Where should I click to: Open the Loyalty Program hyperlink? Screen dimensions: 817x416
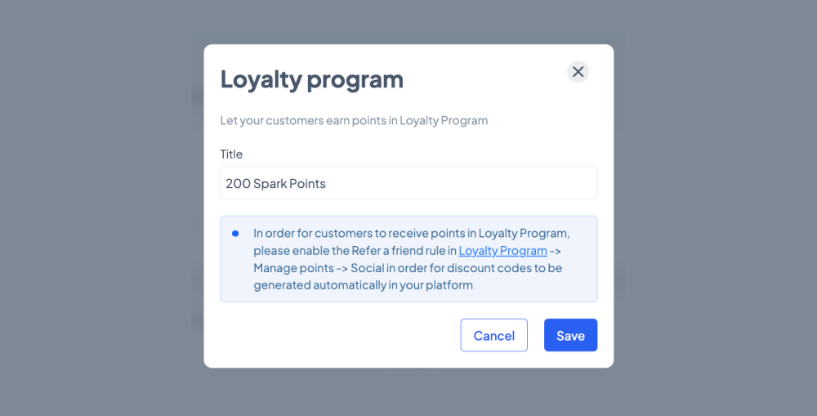502,251
